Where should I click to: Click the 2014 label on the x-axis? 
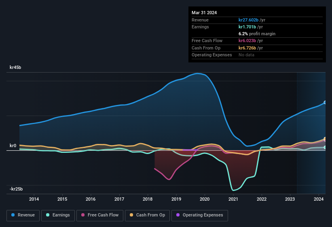point(34,199)
